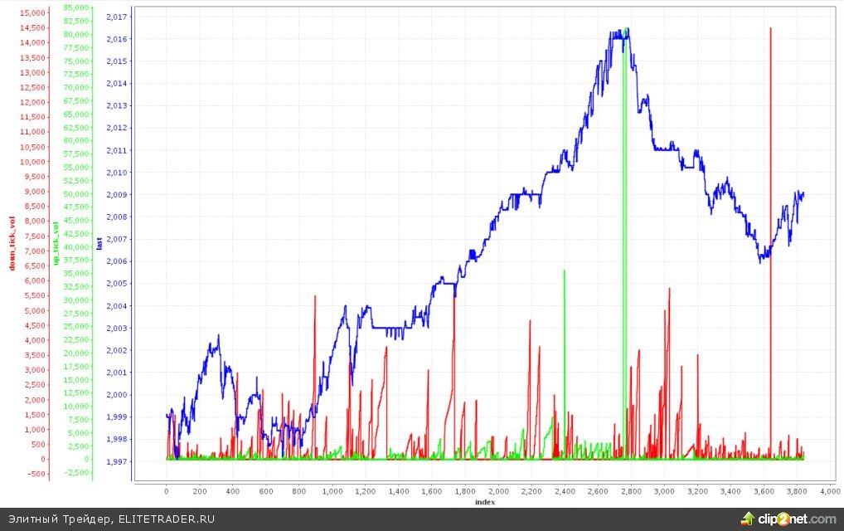Select the 77,500 green axis value
Screen dimensions: 844x531
76,47
